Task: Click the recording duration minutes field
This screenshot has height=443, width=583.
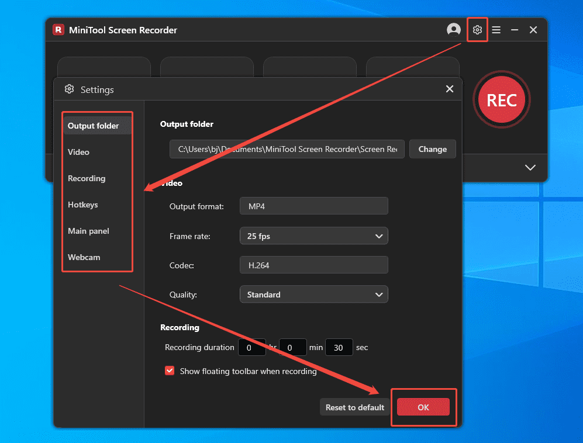Action: pyautogui.click(x=292, y=348)
